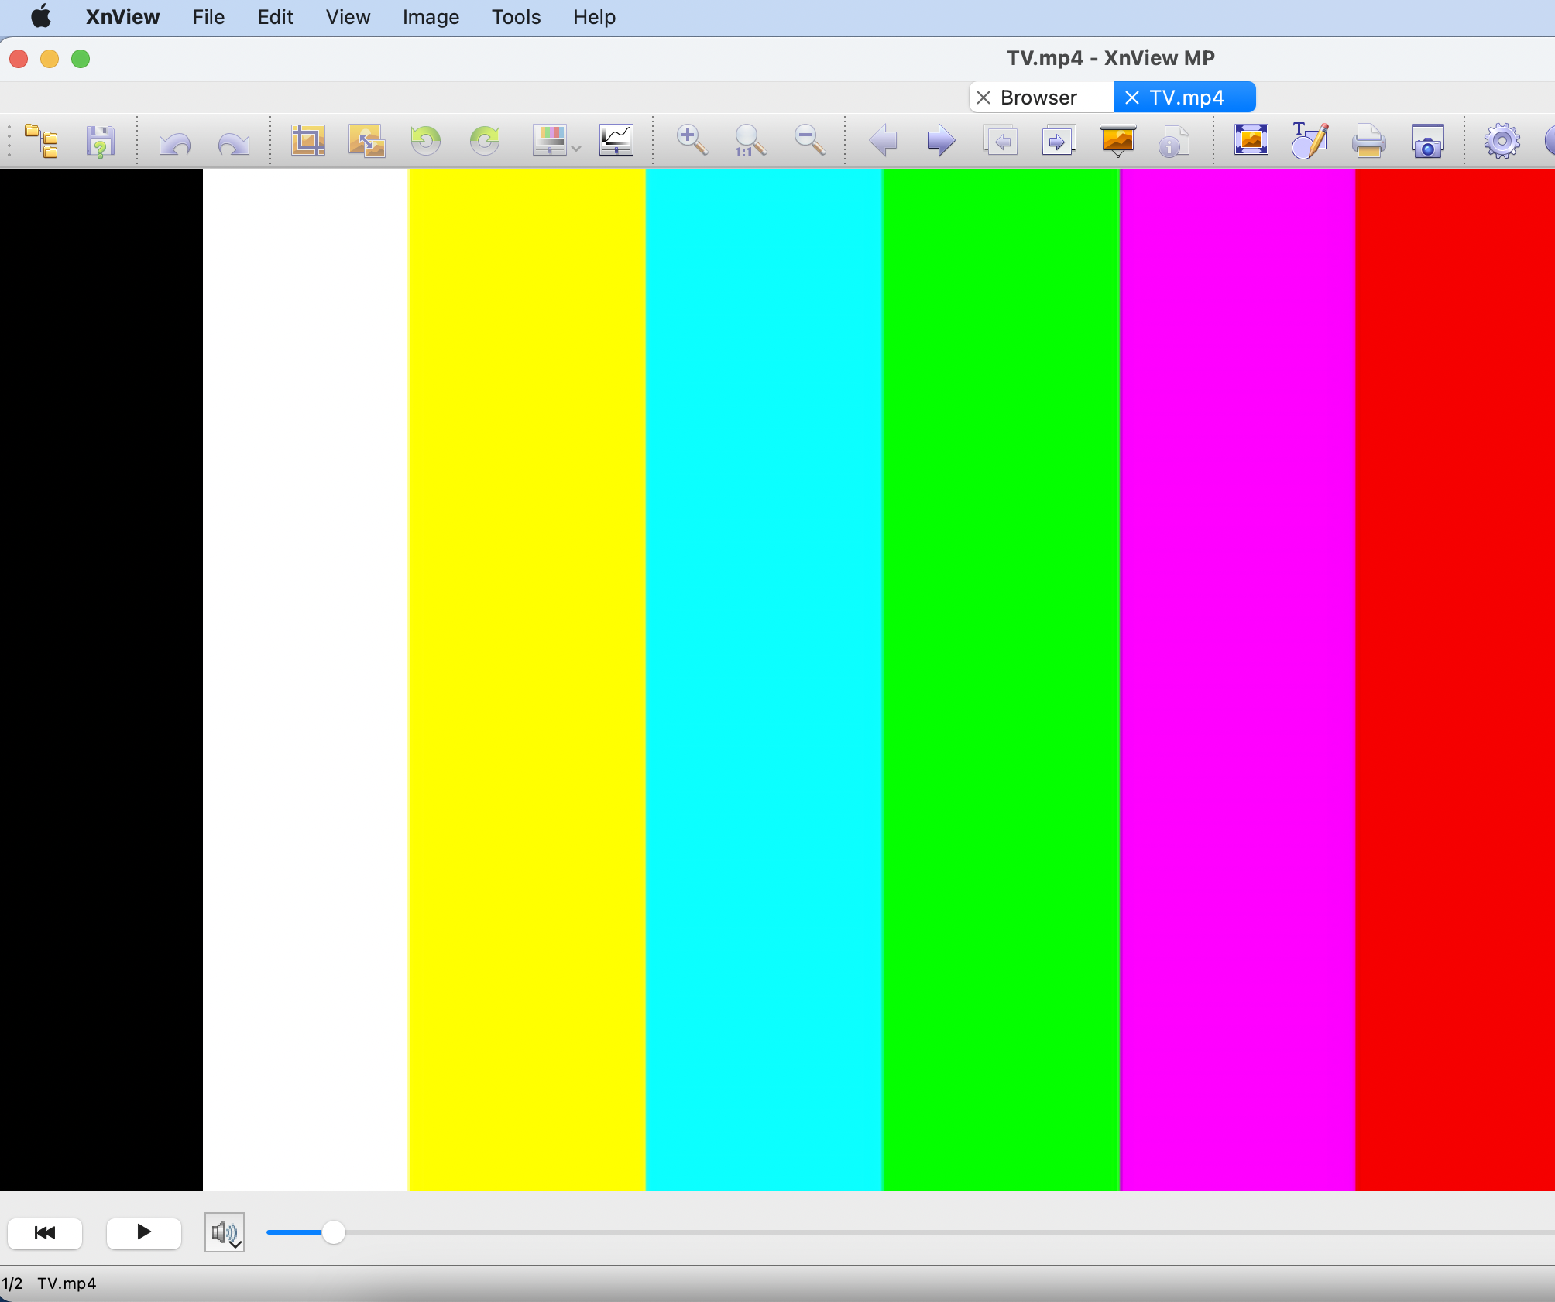Image resolution: width=1555 pixels, height=1302 pixels.
Task: Click the Zoom out magnifier
Action: pos(810,141)
